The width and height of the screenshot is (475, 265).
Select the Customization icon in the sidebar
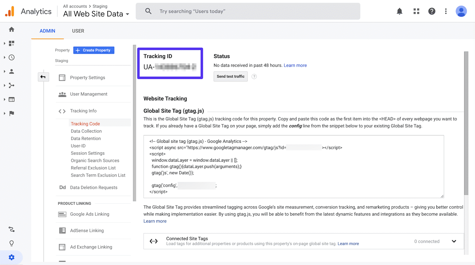[11, 43]
